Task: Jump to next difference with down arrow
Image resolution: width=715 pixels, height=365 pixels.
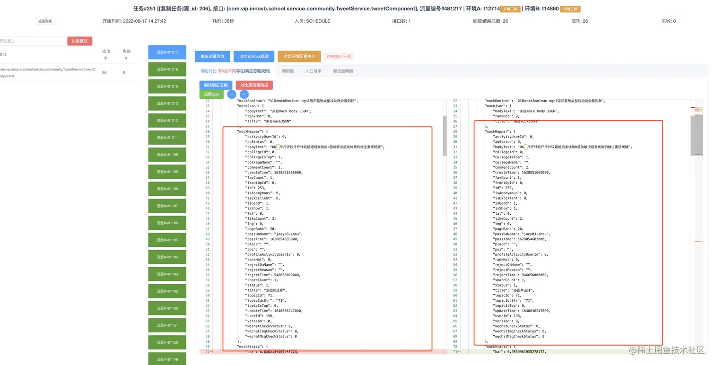Action: [244, 95]
